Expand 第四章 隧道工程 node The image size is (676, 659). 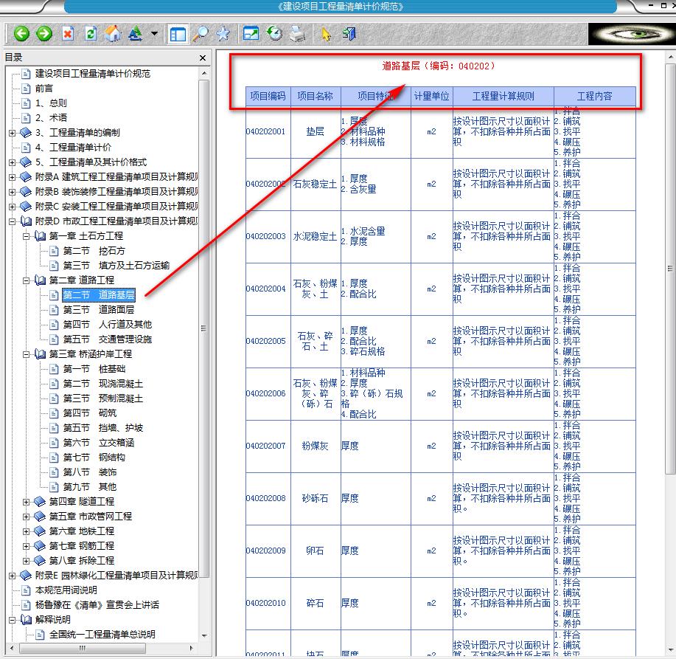tap(26, 502)
